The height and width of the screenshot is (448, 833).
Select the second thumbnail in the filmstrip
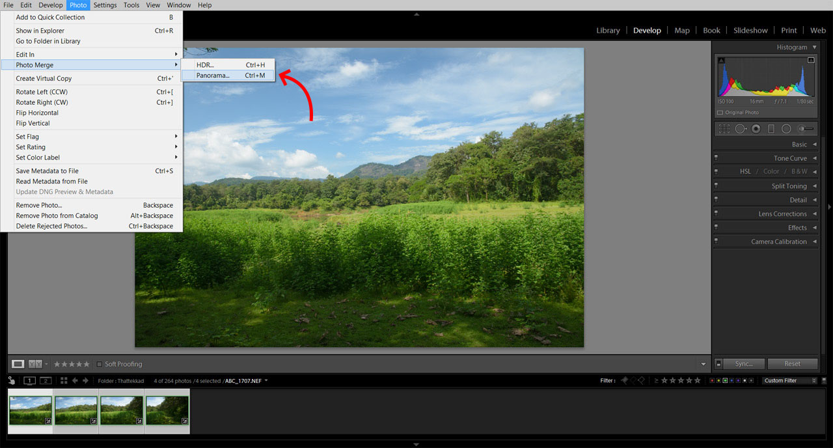coord(75,410)
